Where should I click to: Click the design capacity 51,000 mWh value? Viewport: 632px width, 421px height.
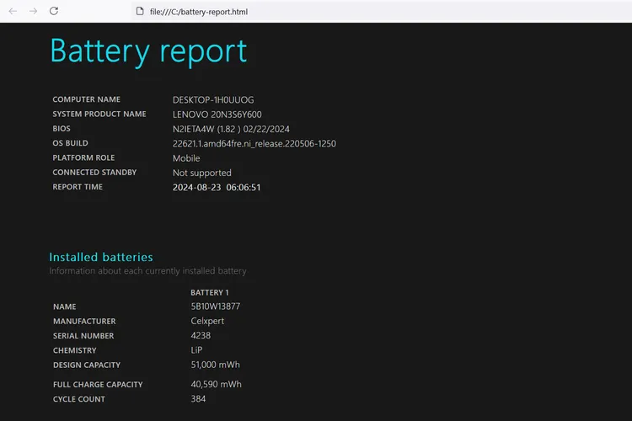click(216, 365)
